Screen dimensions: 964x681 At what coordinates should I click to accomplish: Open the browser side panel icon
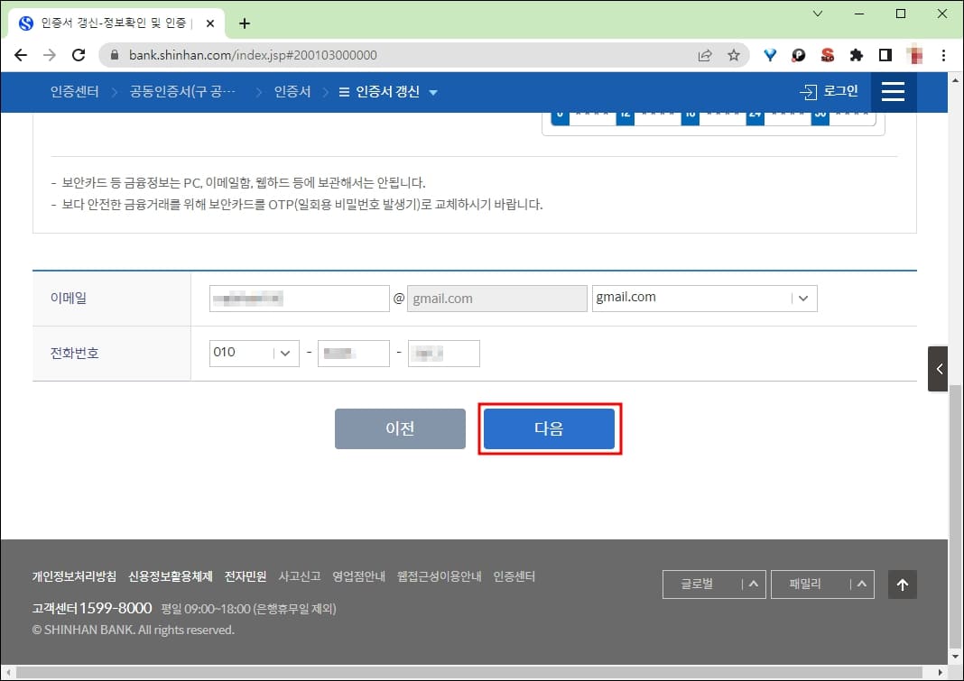(885, 55)
